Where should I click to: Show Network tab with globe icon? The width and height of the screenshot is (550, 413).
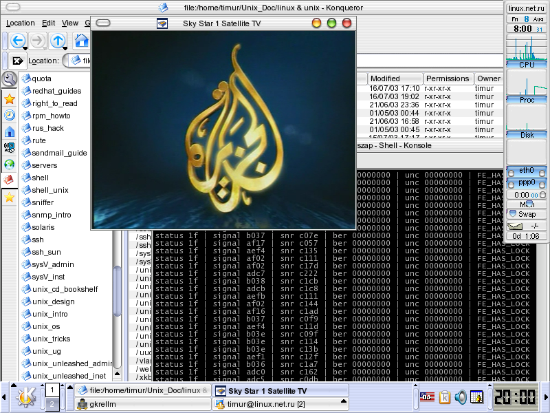[10, 164]
